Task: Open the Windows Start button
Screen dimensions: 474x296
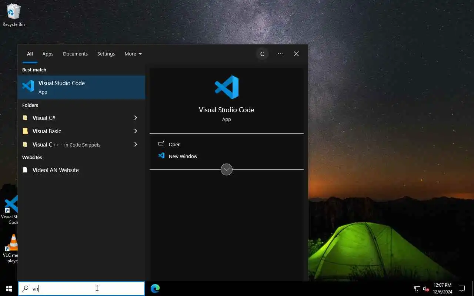Action: click(x=9, y=289)
